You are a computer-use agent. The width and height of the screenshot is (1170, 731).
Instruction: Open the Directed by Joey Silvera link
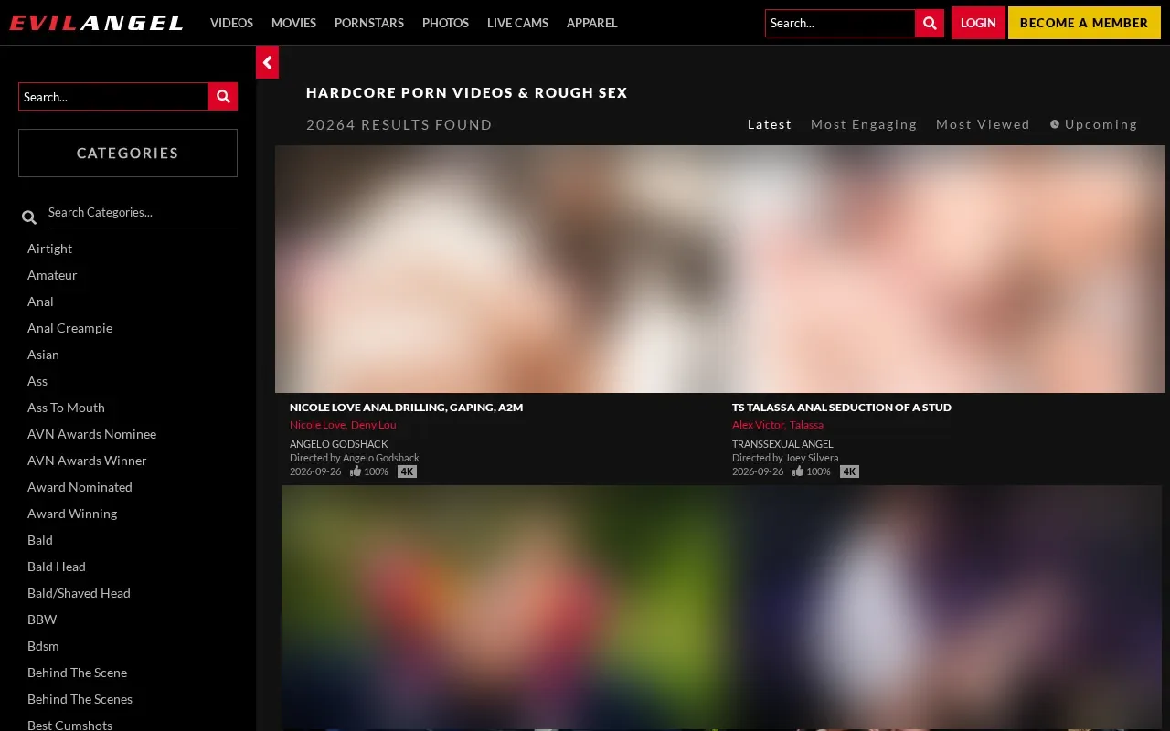(x=785, y=458)
